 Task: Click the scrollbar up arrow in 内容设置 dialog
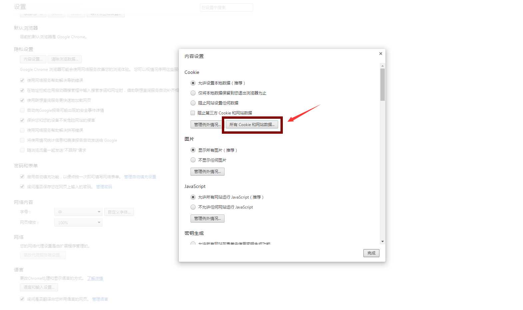(x=382, y=66)
